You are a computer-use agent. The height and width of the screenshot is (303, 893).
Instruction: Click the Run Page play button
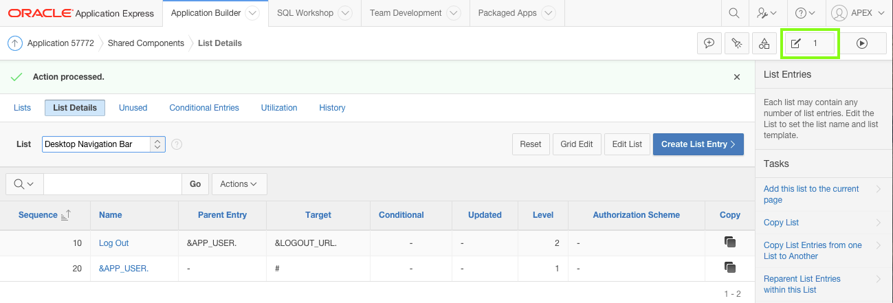click(x=861, y=43)
